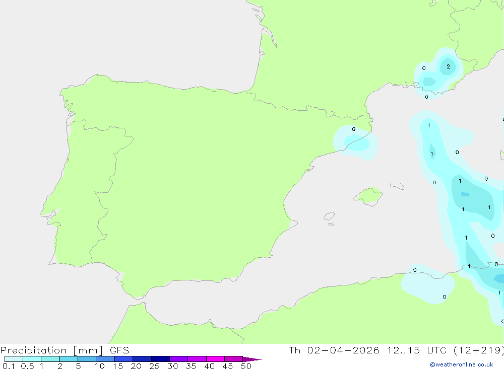The image size is (504, 369).
Task: Click the Ibiza island outline on the map
Action: (329, 216)
